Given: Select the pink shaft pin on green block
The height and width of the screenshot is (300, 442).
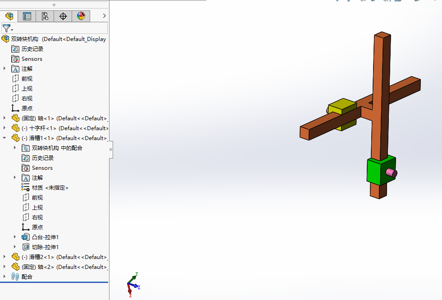Looking at the screenshot, I should [392, 173].
